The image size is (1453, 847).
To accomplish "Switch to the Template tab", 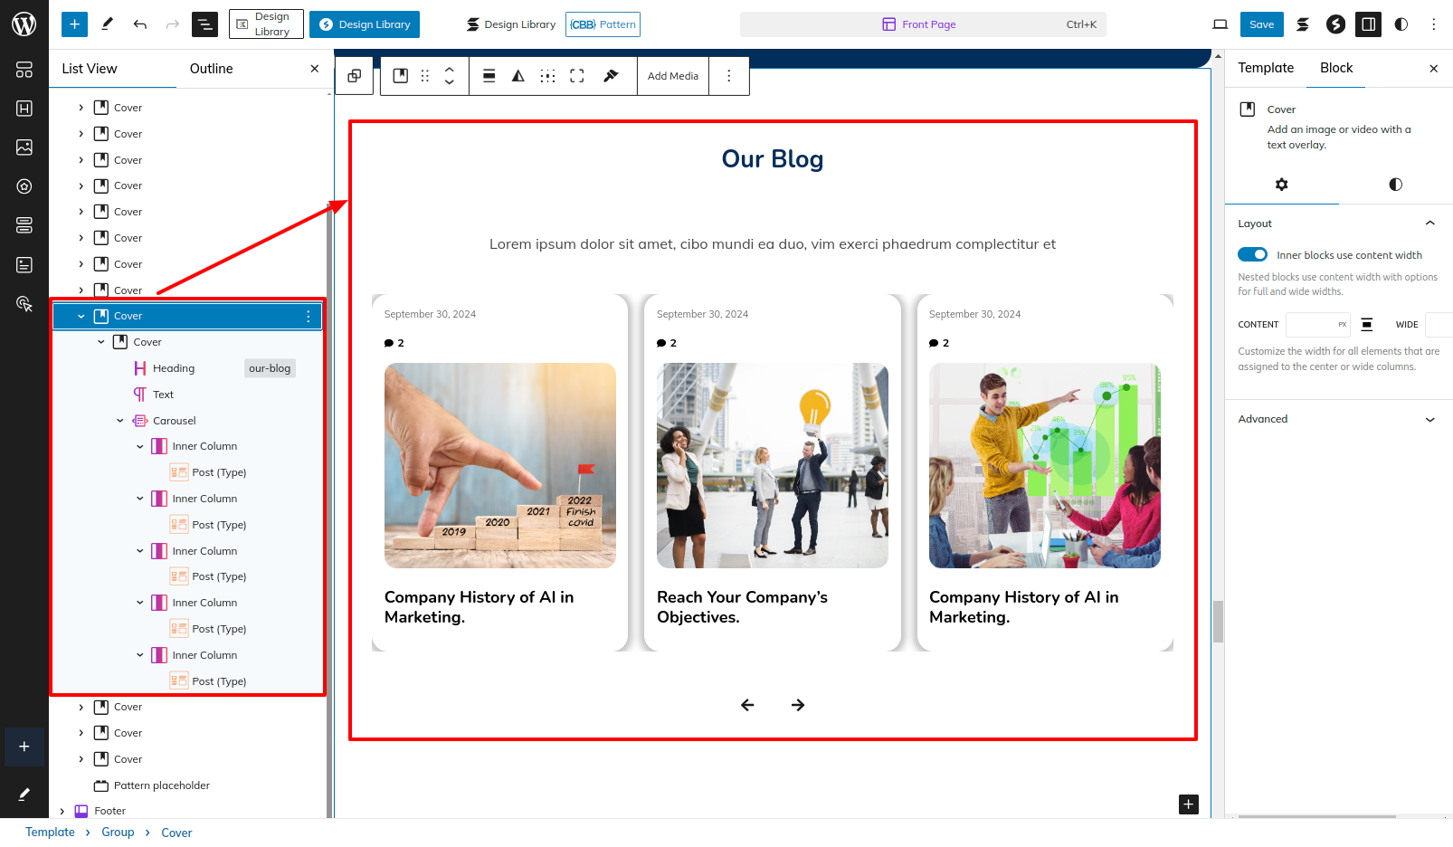I will [x=1265, y=68].
